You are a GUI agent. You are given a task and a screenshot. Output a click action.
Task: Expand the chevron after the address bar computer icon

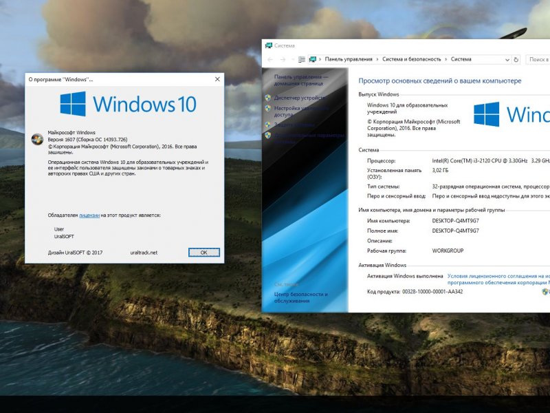coord(320,60)
